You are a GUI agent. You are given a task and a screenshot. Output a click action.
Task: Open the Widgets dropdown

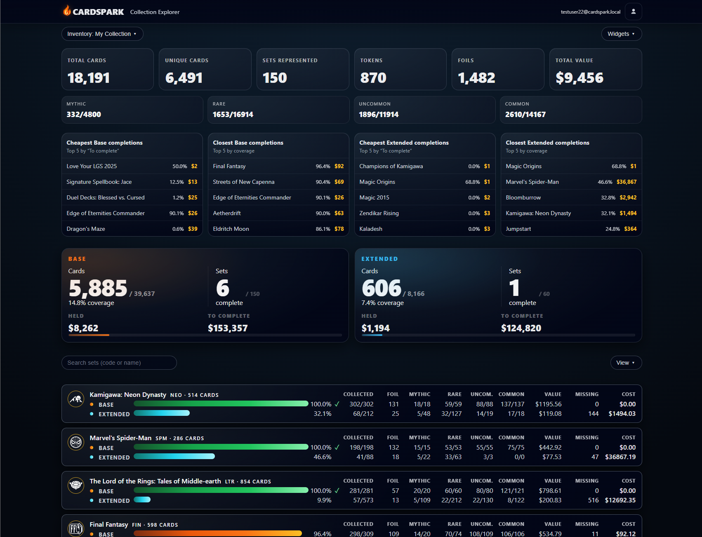tap(621, 34)
